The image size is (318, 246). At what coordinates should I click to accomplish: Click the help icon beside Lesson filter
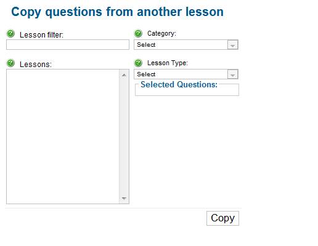point(10,34)
